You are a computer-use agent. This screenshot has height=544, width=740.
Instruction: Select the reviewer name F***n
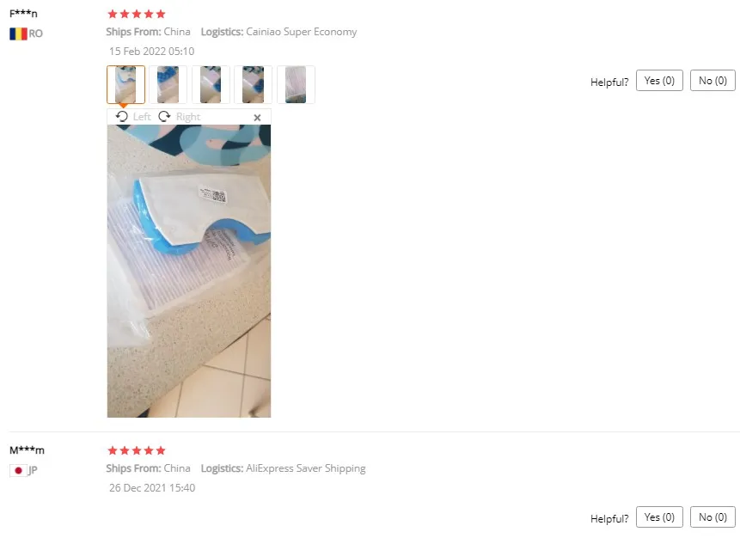pos(23,13)
